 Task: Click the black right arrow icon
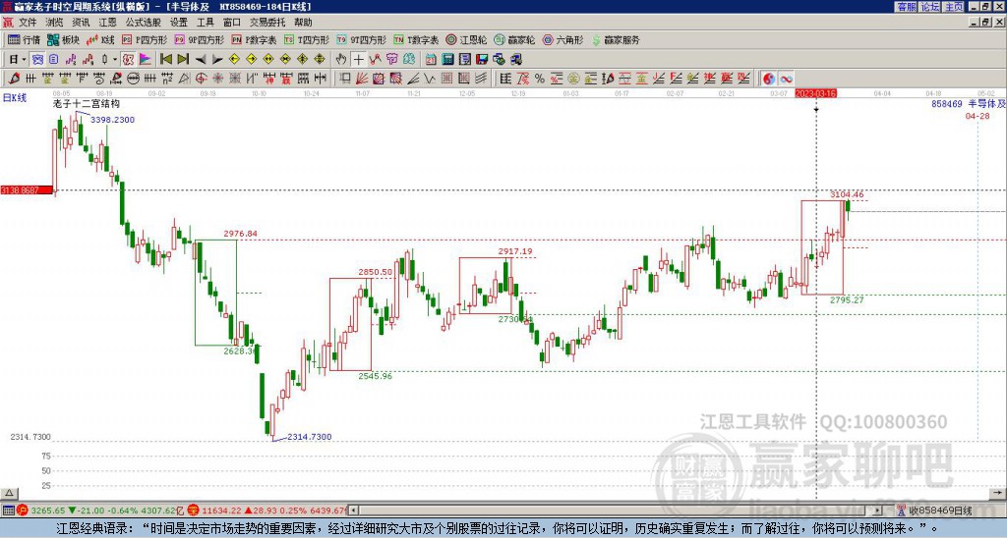click(x=217, y=60)
